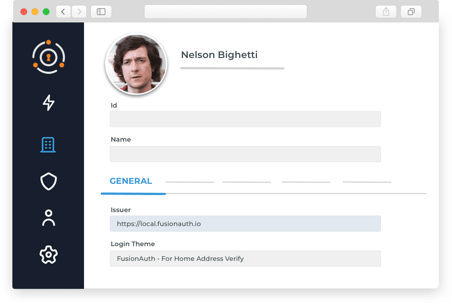Open the blue building (tenants) sidebar icon
Viewport: 452px width, 305px height.
pyautogui.click(x=48, y=145)
